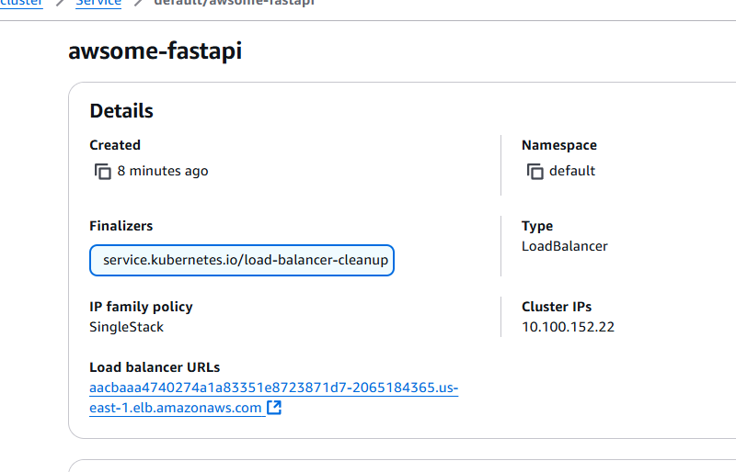This screenshot has width=736, height=472.
Task: Open the Service breadcrumb link
Action: pyautogui.click(x=98, y=3)
